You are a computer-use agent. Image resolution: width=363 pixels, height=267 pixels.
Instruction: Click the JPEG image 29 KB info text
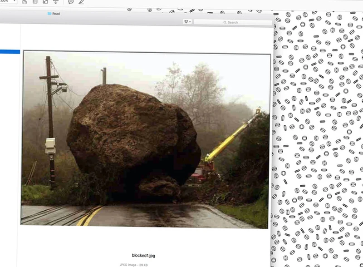pos(133,265)
